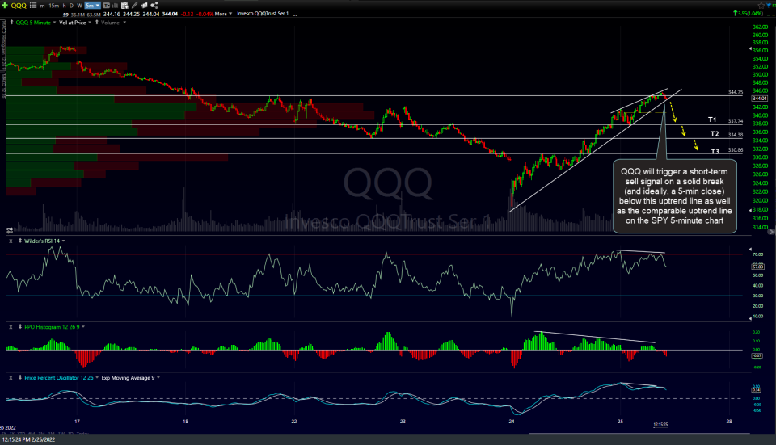Select the minute (m) timeframe
Viewport: 776px width, 445px height.
43,6
